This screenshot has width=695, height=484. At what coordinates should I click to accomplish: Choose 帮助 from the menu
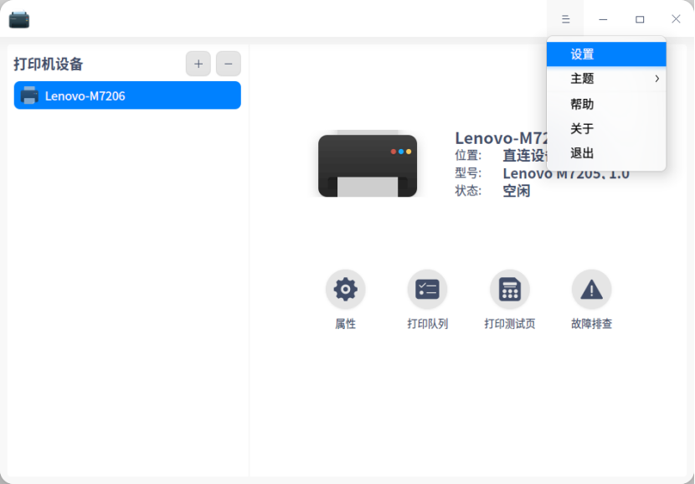pyautogui.click(x=606, y=104)
